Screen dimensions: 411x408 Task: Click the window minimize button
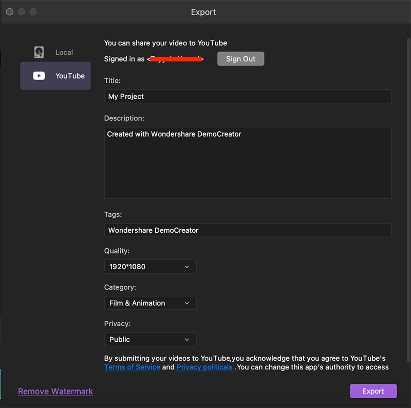pos(22,12)
